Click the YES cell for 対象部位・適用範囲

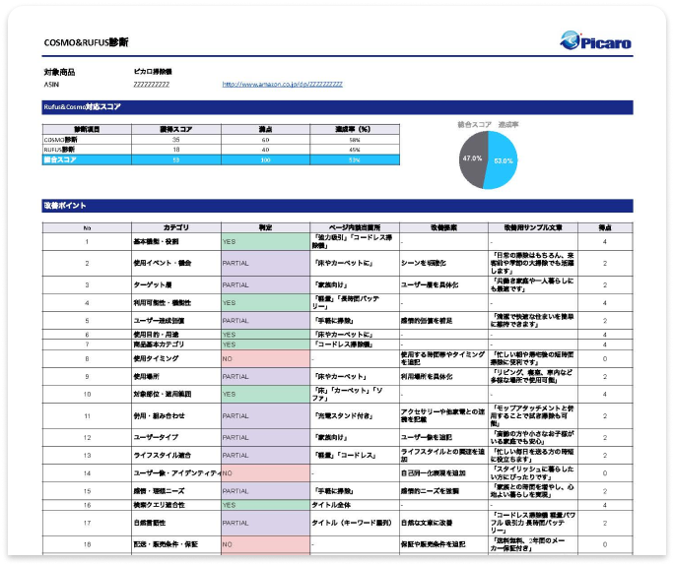[265, 394]
